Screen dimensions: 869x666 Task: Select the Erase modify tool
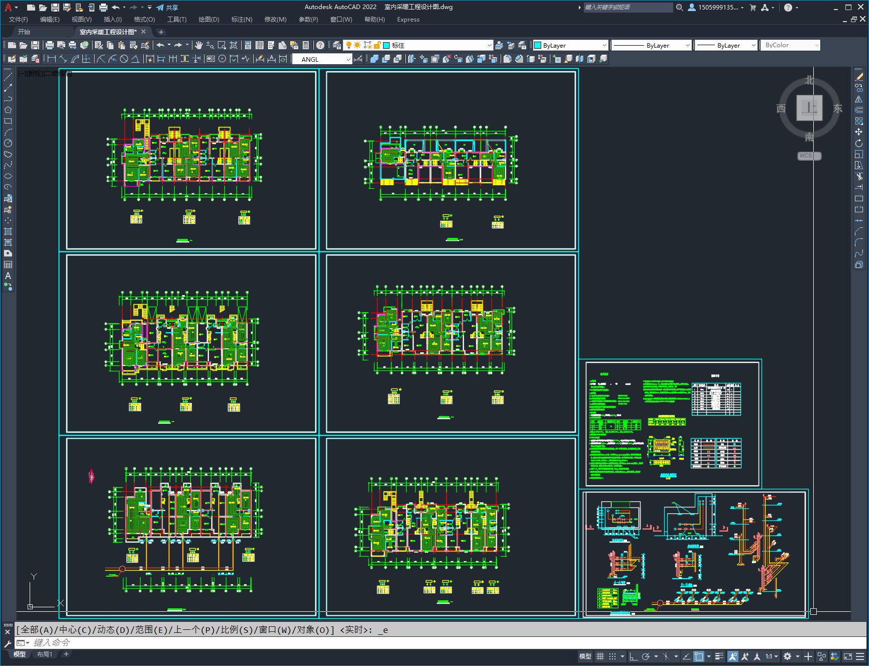click(x=859, y=77)
